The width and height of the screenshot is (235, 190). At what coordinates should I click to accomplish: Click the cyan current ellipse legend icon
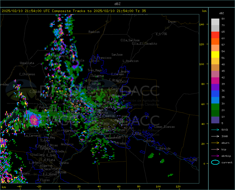pos(215,162)
